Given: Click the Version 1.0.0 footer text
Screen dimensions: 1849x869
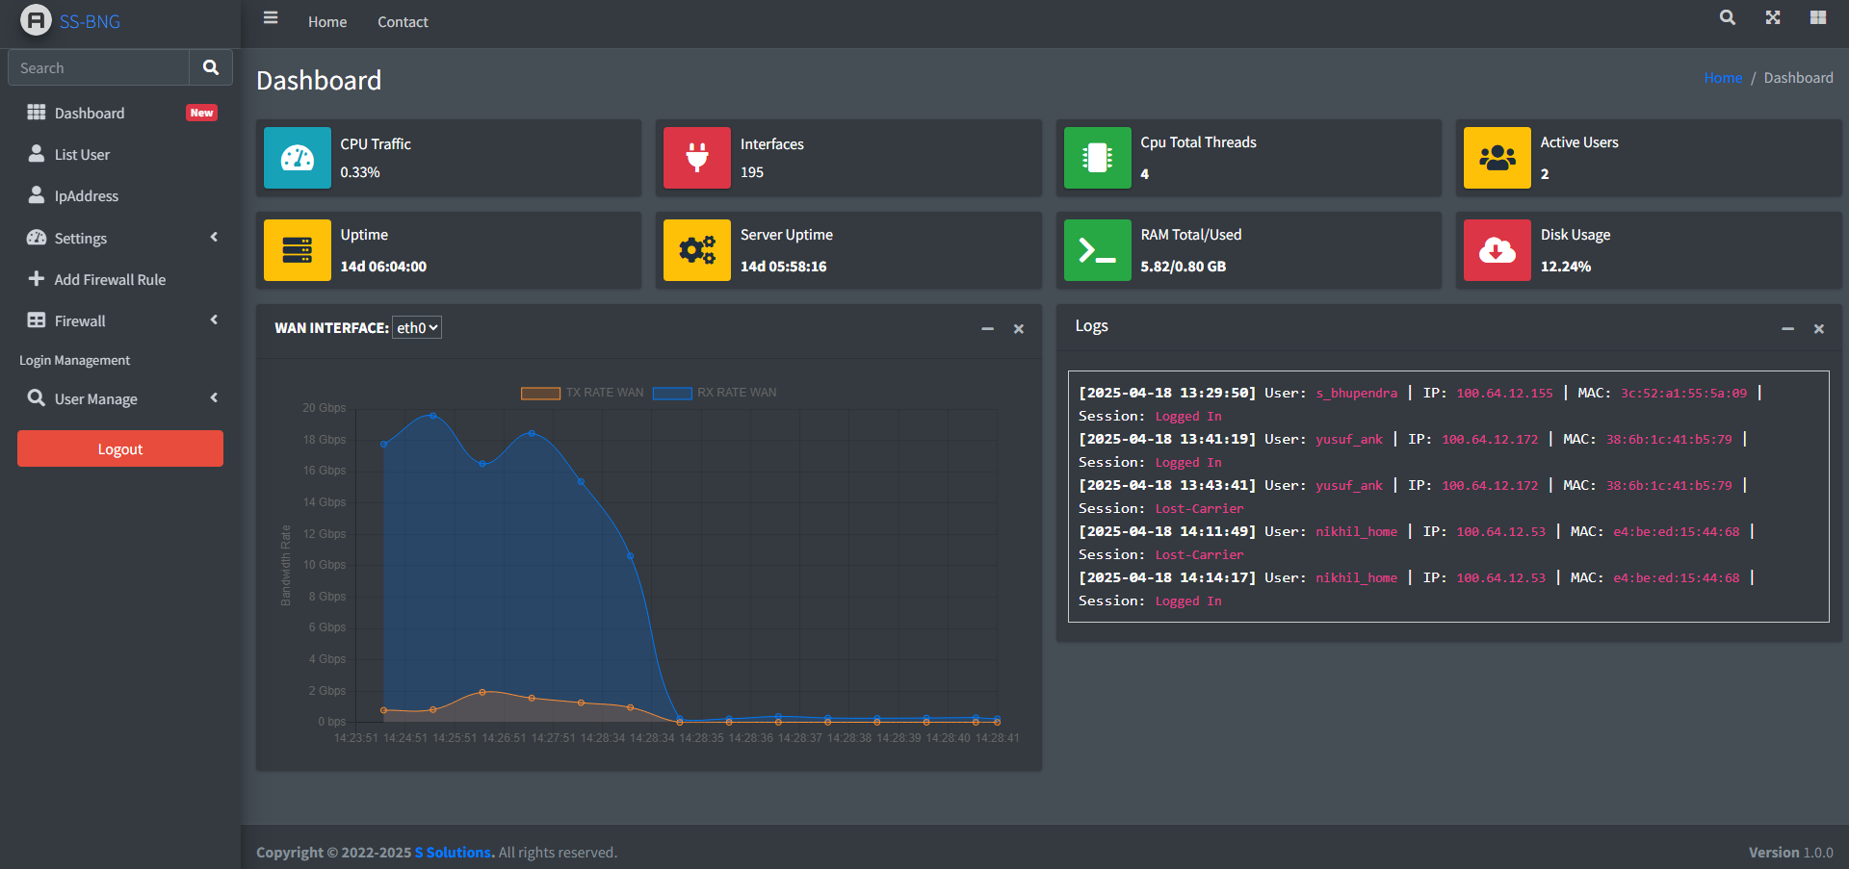Looking at the screenshot, I should [1791, 853].
